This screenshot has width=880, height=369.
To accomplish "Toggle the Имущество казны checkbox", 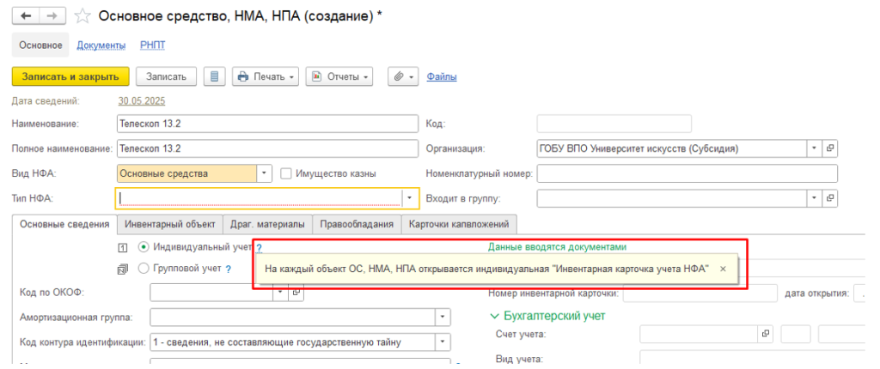I will (x=285, y=174).
